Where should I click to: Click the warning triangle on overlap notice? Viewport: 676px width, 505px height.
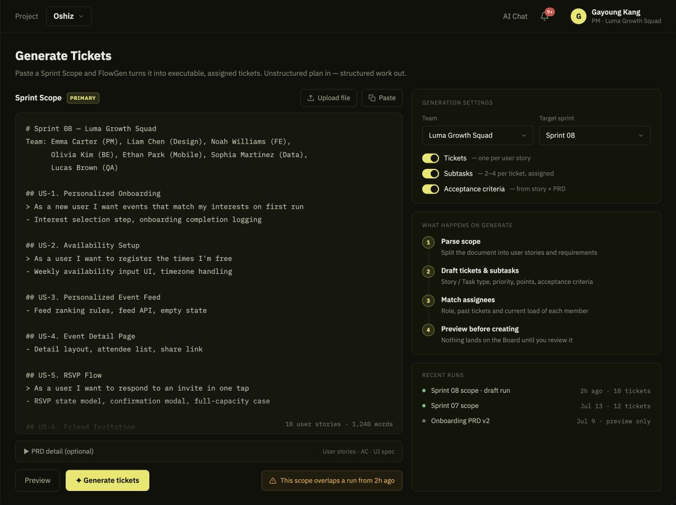(x=273, y=481)
